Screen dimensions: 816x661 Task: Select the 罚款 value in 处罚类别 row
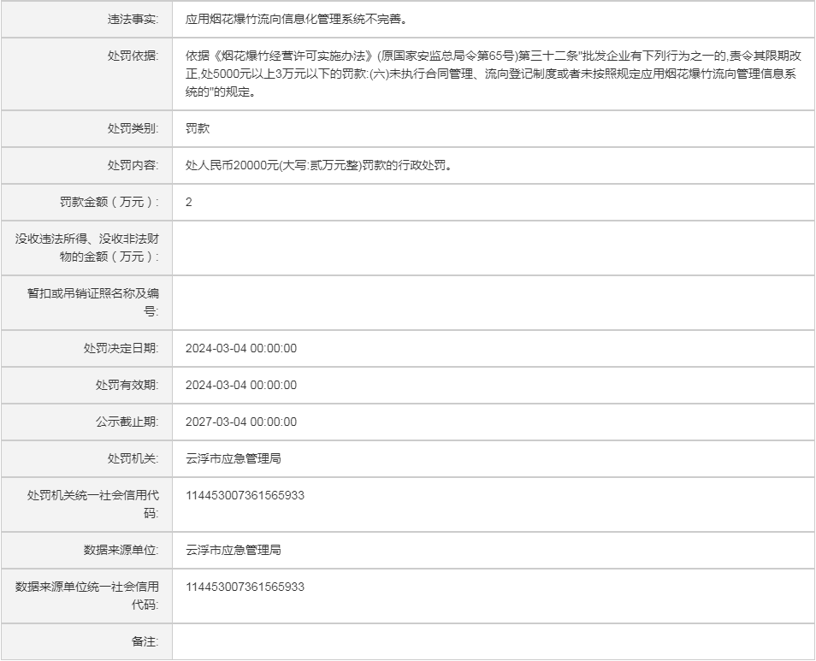click(198, 128)
